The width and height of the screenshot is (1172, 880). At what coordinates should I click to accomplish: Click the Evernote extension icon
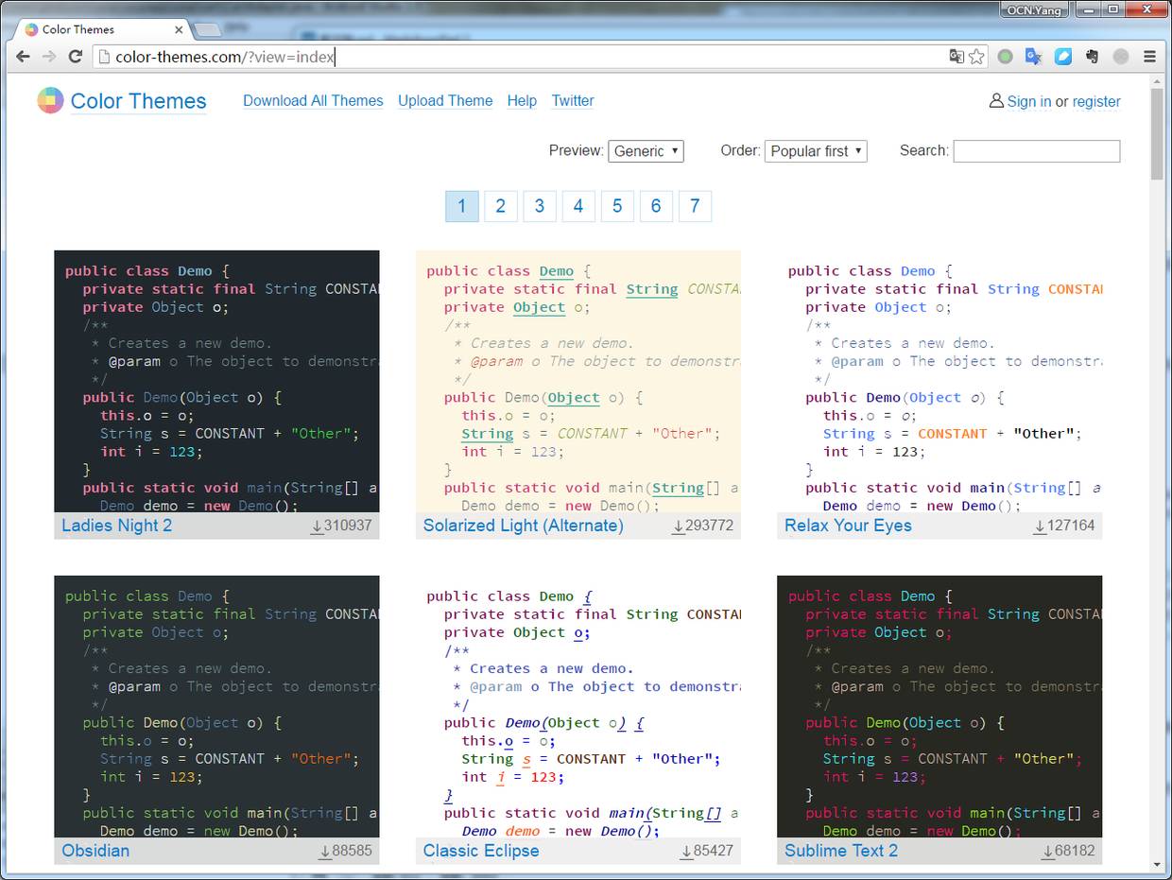[x=1092, y=56]
